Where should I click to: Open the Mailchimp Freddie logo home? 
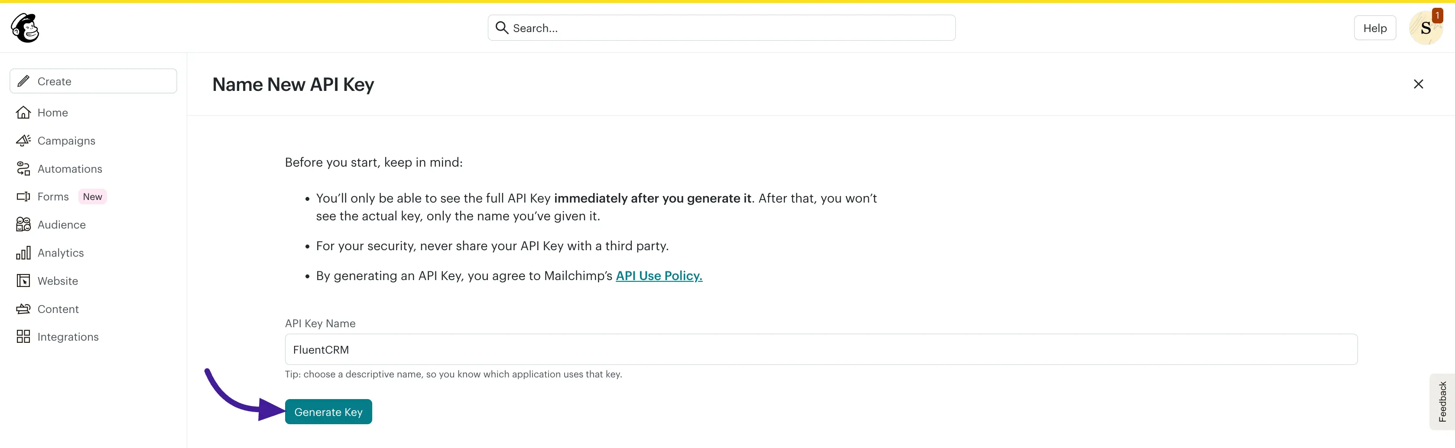25,28
